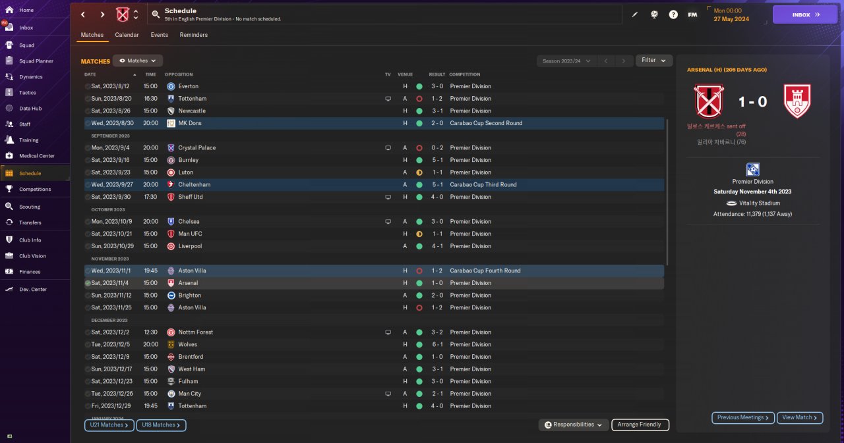
Task: Sort by the DATE column header
Action: coord(90,74)
